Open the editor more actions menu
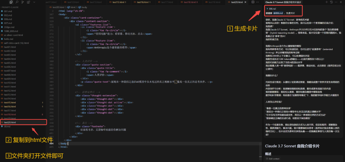This screenshot has height=162, width=345. point(258,2)
